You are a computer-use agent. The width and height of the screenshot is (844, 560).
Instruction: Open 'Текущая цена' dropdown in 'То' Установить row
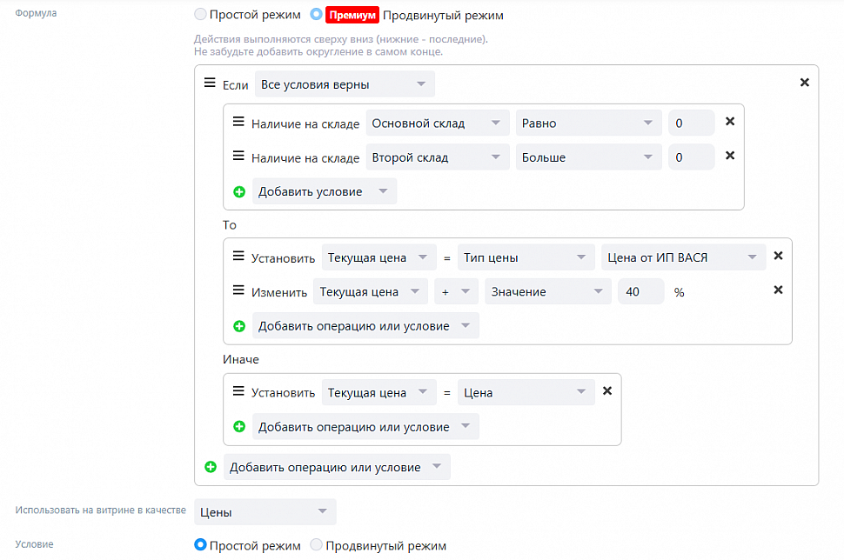pos(379,257)
